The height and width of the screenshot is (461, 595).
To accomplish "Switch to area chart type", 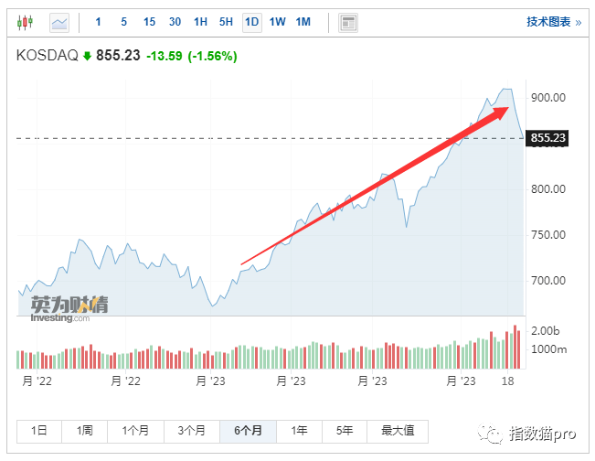I will (x=59, y=21).
